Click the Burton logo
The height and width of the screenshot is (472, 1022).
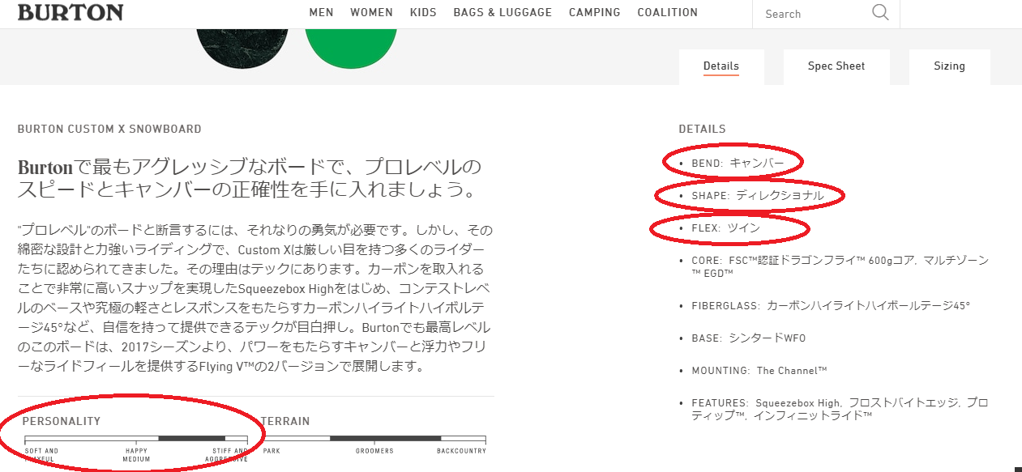pos(71,12)
